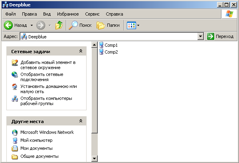Open the Избранное menu
The height and width of the screenshot is (163, 239).
click(x=68, y=14)
